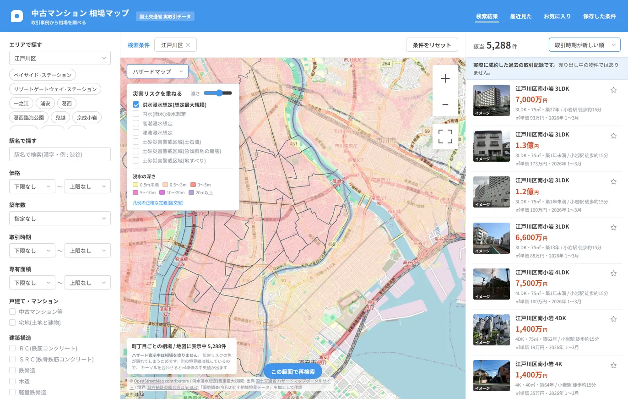Star the 7,500万円 4LDK listing
This screenshot has height=399, width=628.
(613, 273)
